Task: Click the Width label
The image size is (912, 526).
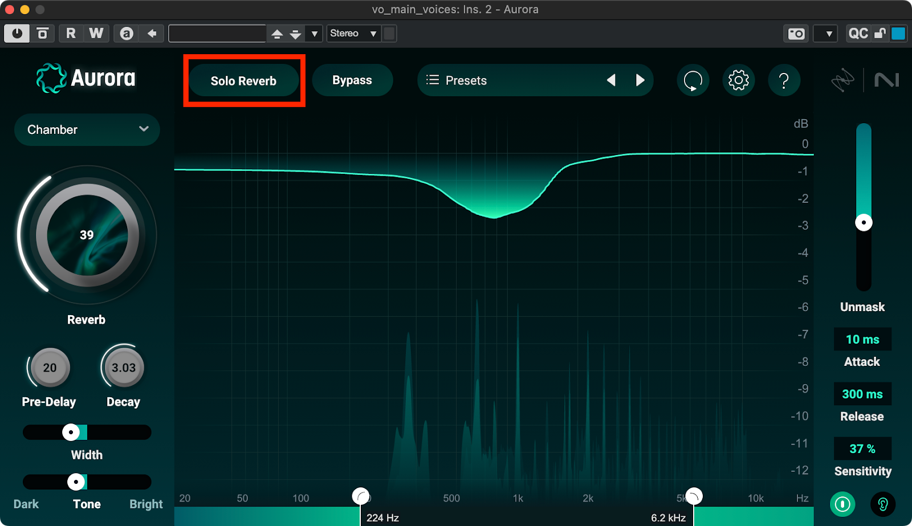Action: click(x=87, y=455)
